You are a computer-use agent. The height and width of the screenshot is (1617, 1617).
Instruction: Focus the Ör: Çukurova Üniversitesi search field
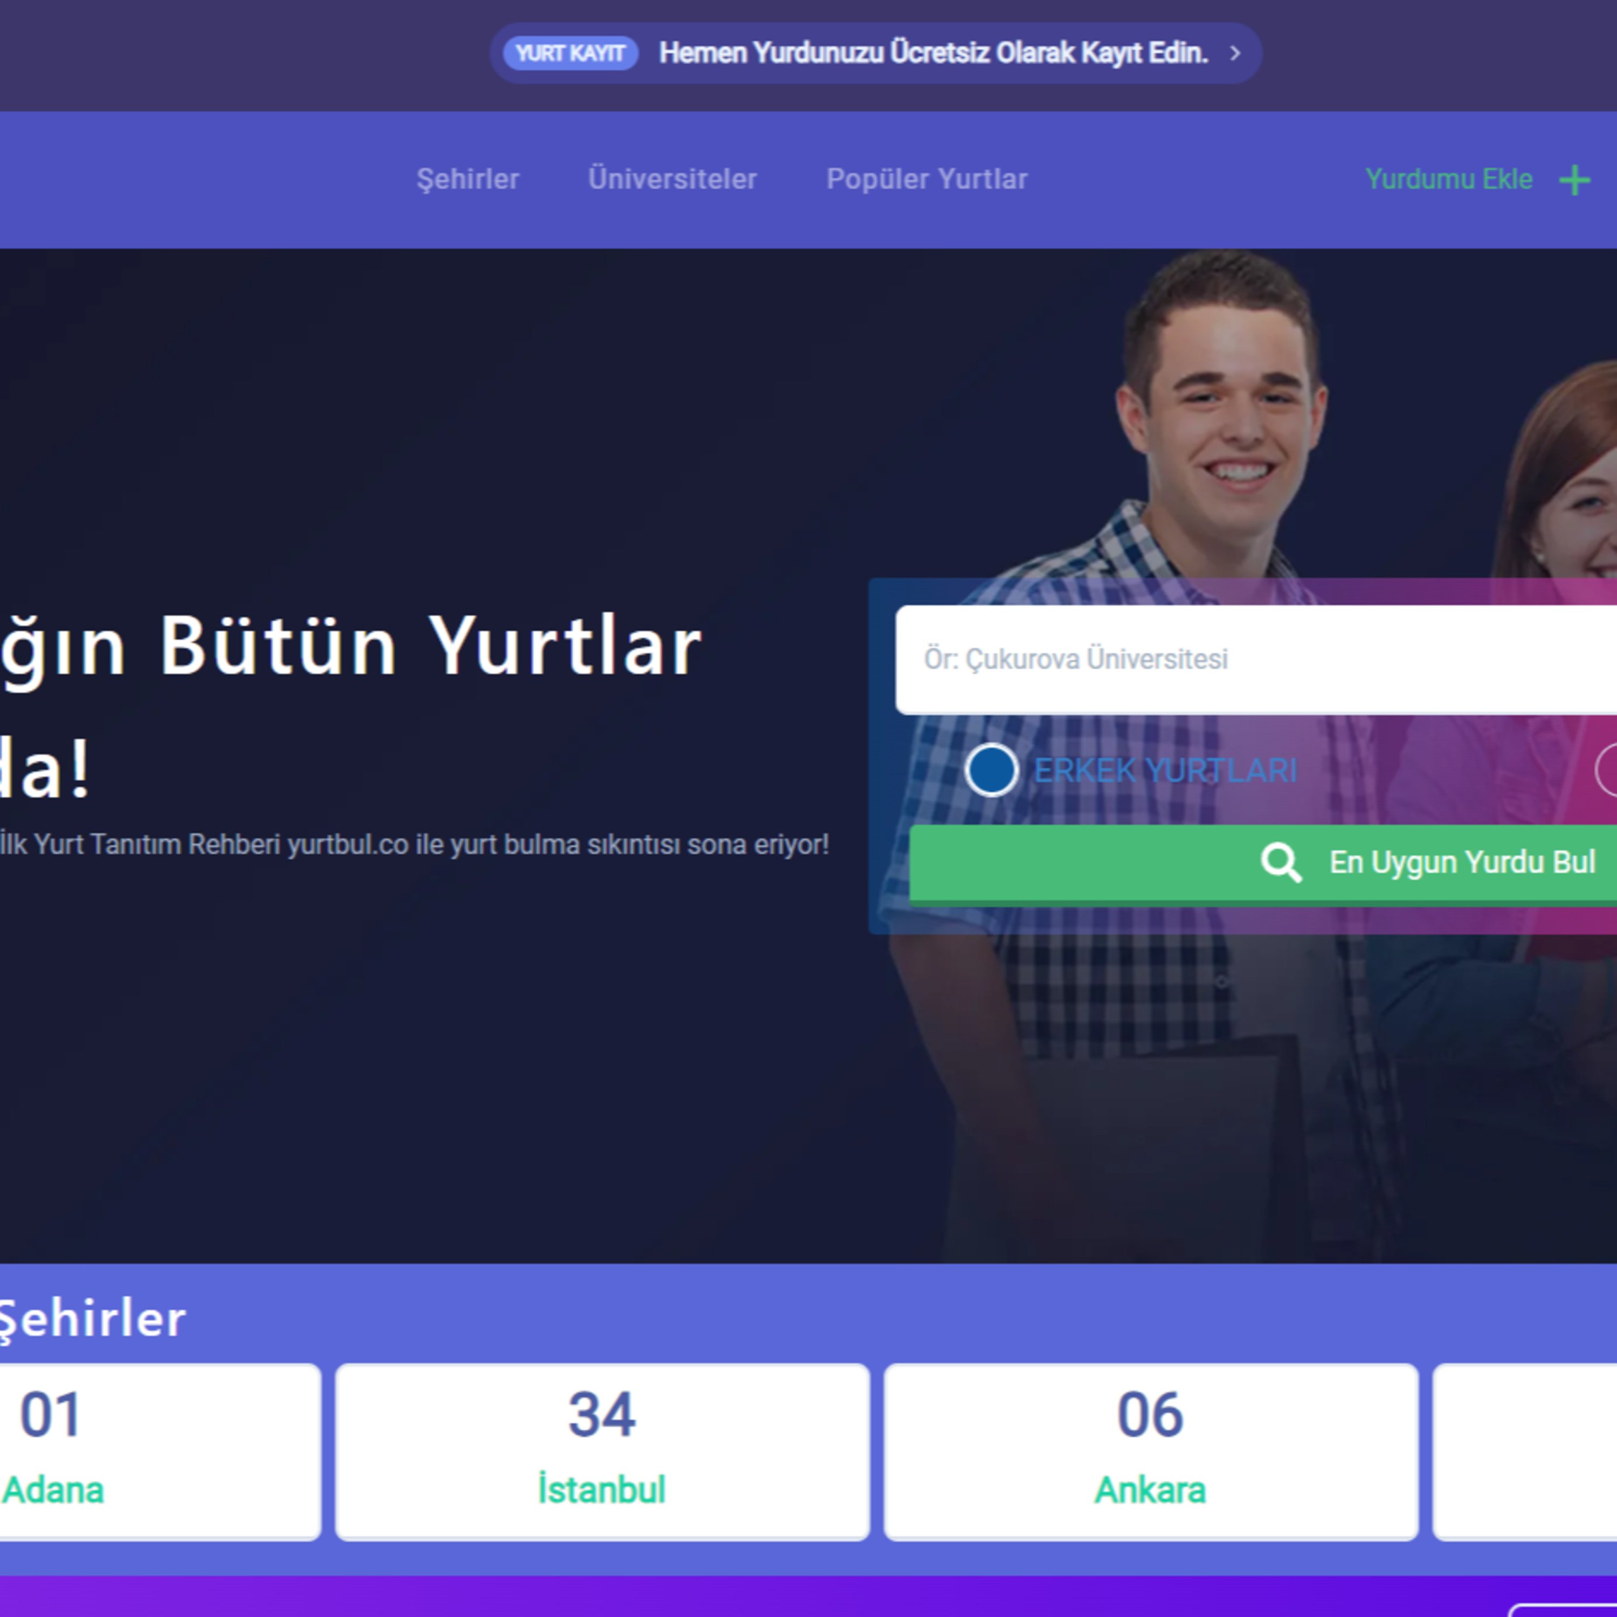(1255, 660)
